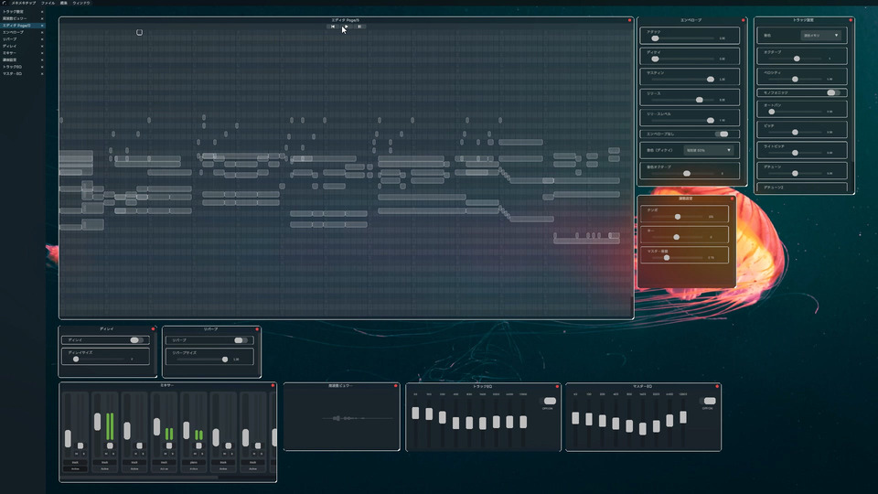Close the ミキサー panel with its red dot
878x494 pixels.
(x=273, y=385)
